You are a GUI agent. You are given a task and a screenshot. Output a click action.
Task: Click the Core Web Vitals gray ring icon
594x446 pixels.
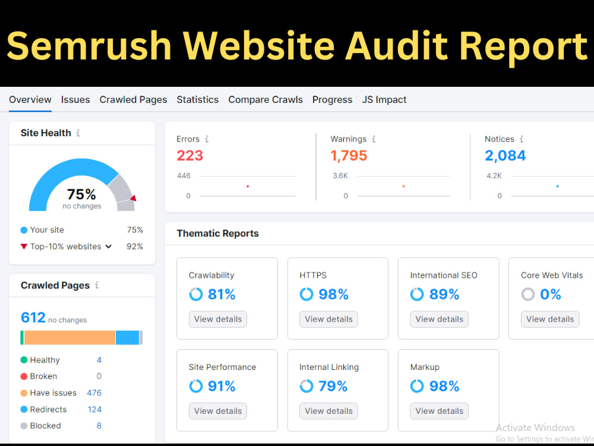tap(528, 294)
